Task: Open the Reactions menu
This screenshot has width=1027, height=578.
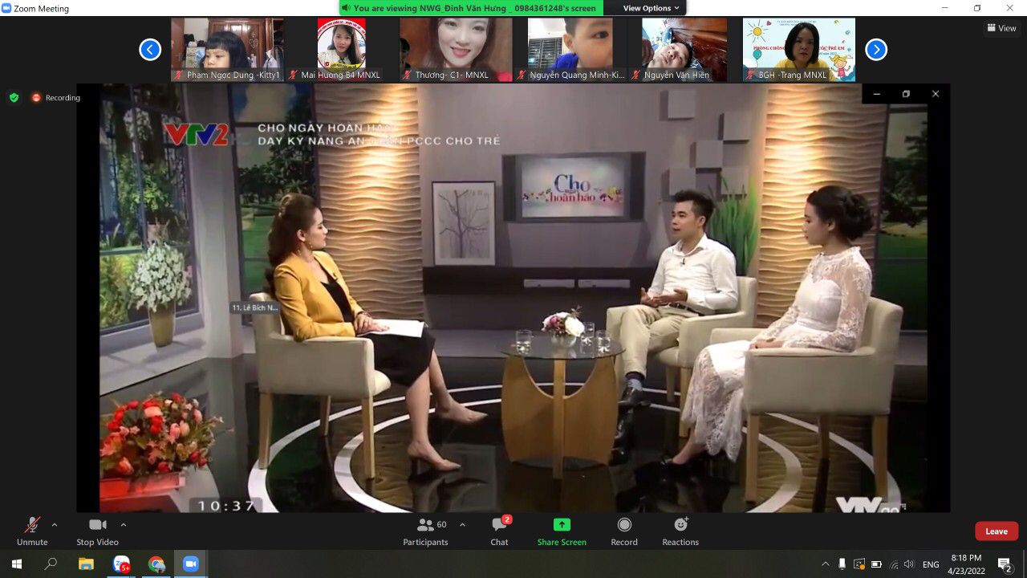Action: [680, 531]
